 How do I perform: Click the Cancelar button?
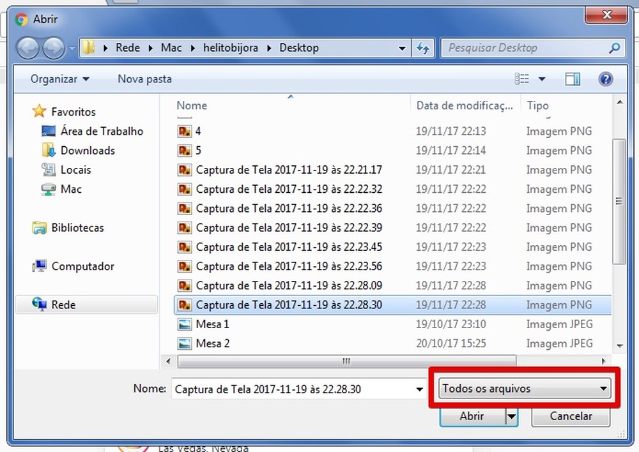click(571, 416)
